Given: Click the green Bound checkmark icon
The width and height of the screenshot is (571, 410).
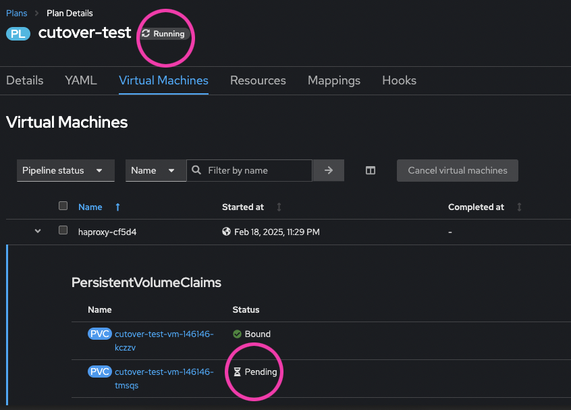Looking at the screenshot, I should pyautogui.click(x=237, y=334).
